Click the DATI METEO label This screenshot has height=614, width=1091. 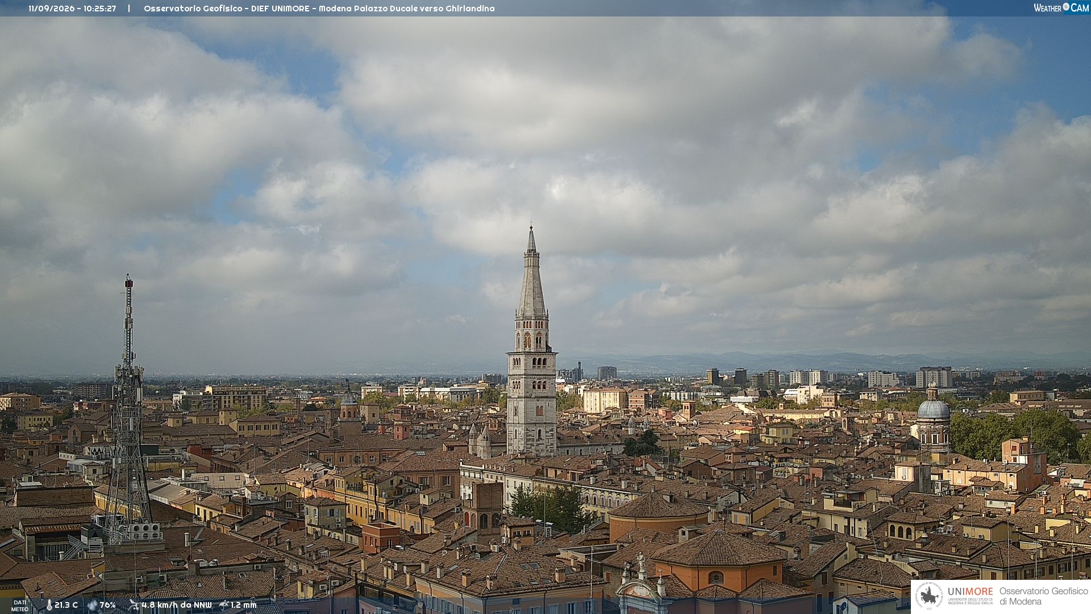coord(20,606)
